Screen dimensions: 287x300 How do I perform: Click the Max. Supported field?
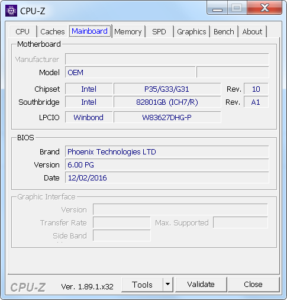point(240,222)
